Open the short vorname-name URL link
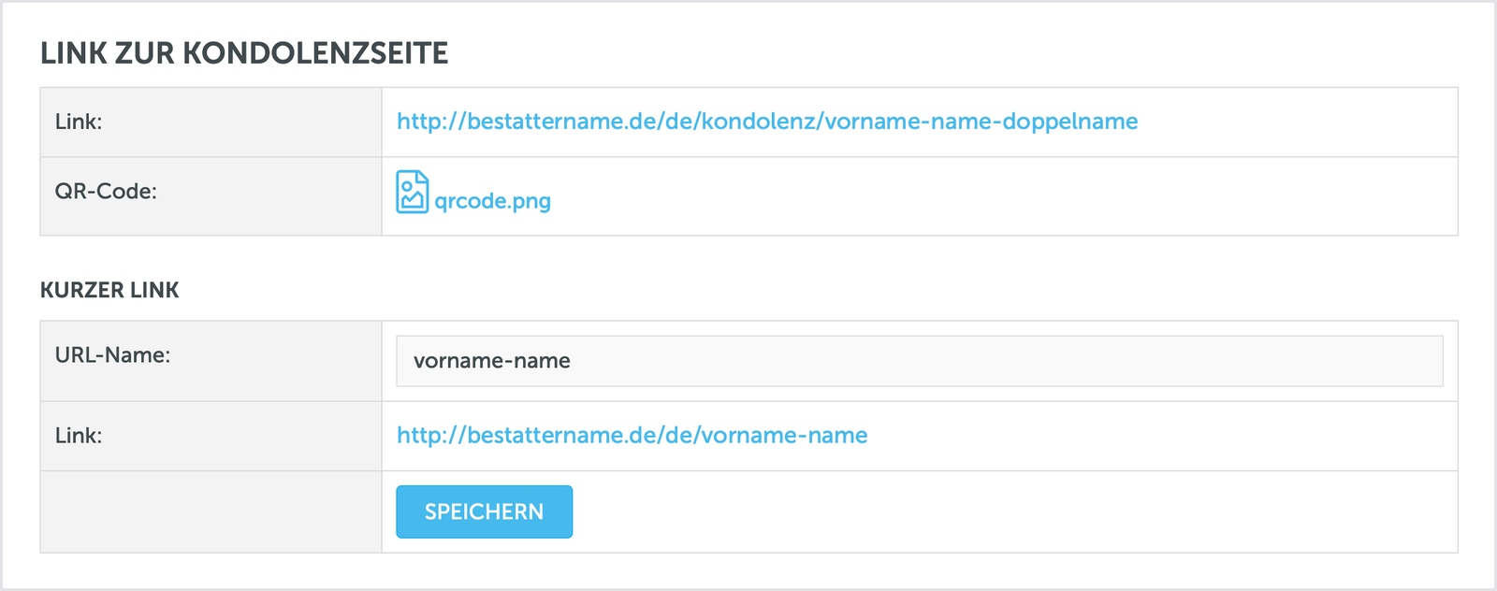 (632, 436)
